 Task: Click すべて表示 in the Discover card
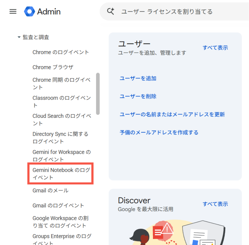[215, 204]
